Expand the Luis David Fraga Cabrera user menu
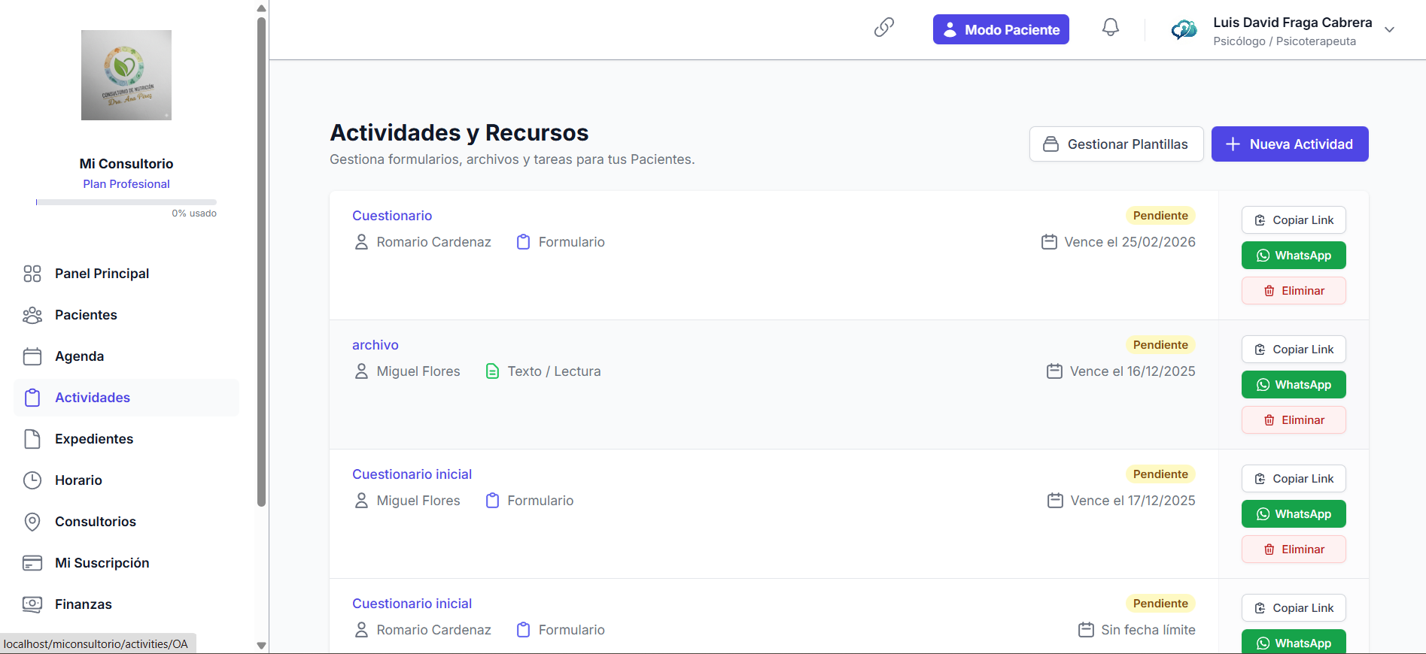 [1390, 30]
